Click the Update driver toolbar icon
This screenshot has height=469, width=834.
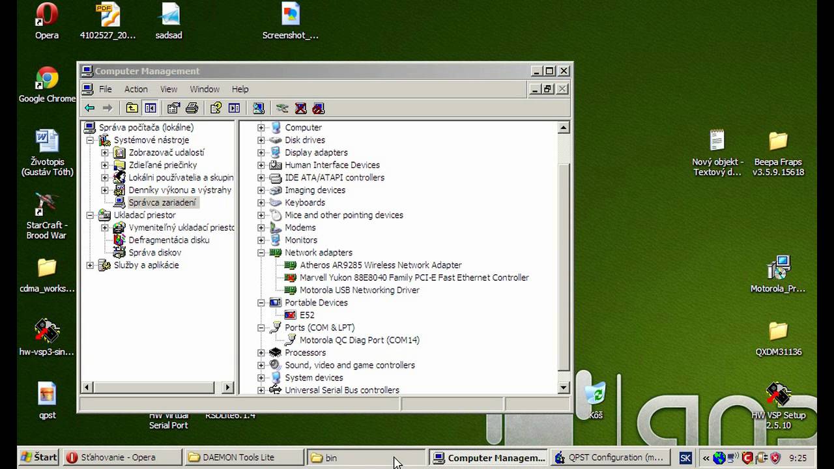[x=282, y=108]
